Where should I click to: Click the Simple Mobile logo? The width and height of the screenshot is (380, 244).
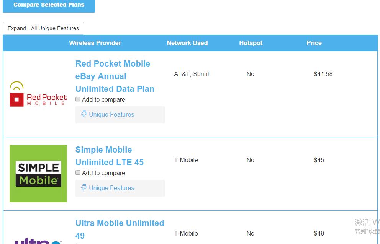(38, 174)
